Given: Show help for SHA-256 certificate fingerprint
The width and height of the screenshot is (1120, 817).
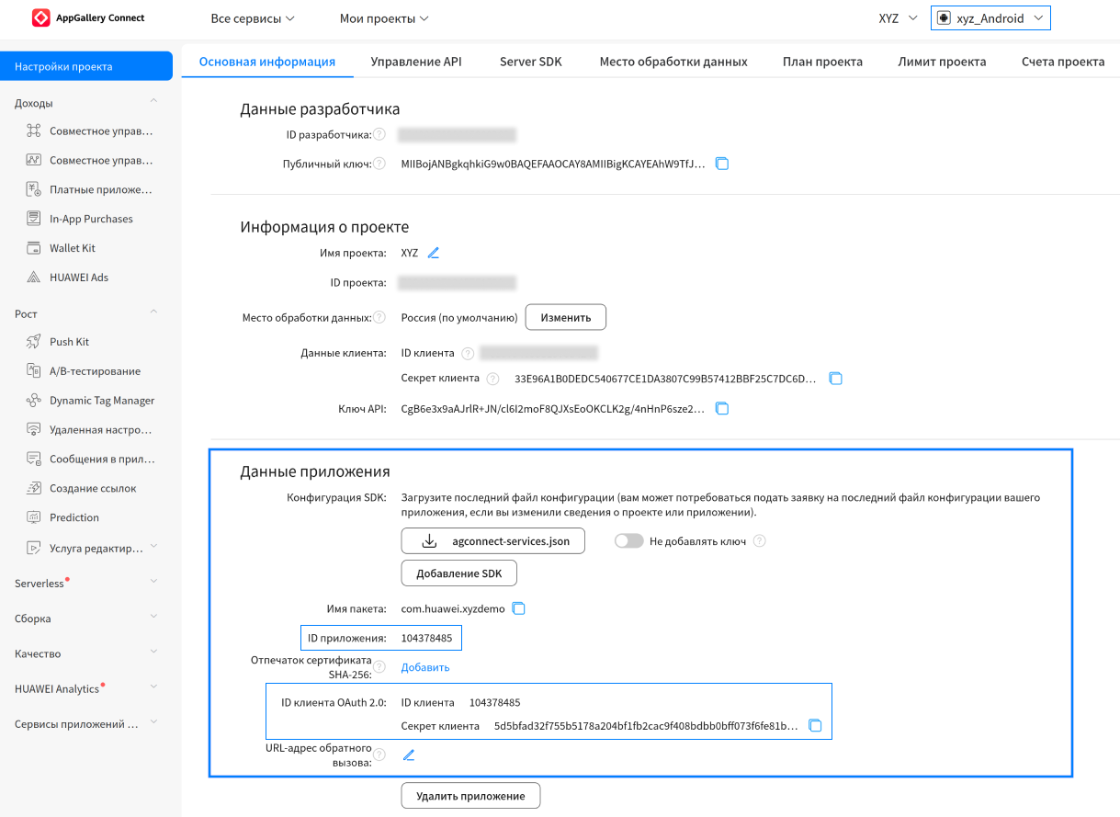Looking at the screenshot, I should pyautogui.click(x=379, y=667).
